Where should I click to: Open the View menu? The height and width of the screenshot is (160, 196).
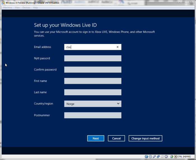tap(17, 8)
